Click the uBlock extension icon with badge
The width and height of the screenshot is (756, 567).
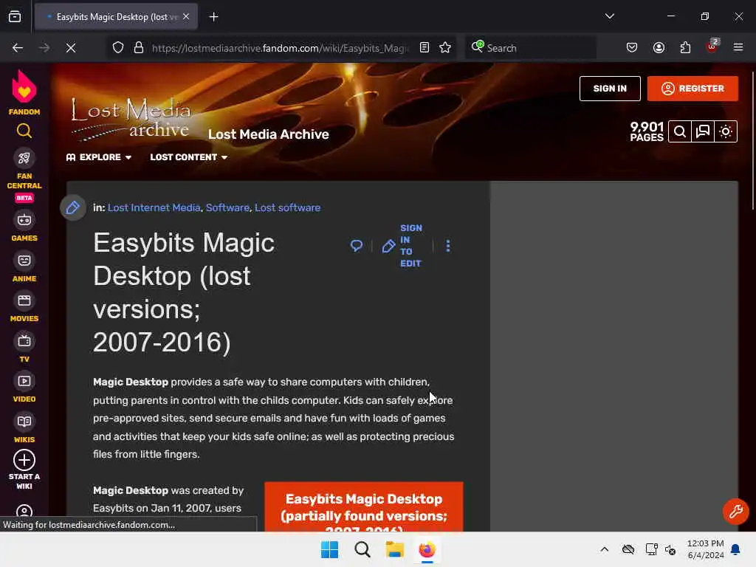click(x=712, y=47)
